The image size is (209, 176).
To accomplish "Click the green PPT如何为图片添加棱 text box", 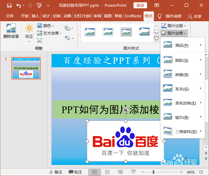I will pos(107,109).
